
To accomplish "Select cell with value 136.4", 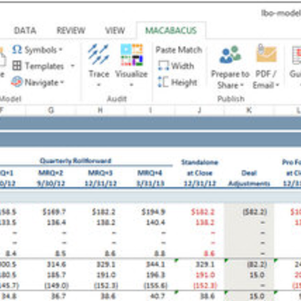I will [x=57, y=222].
